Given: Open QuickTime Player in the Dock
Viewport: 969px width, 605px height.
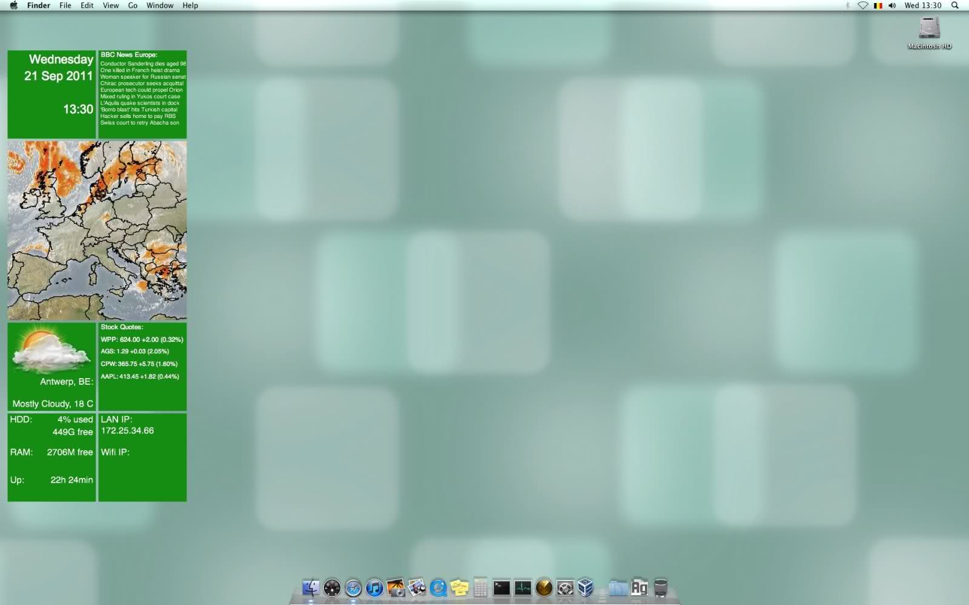Looking at the screenshot, I should pyautogui.click(x=438, y=587).
